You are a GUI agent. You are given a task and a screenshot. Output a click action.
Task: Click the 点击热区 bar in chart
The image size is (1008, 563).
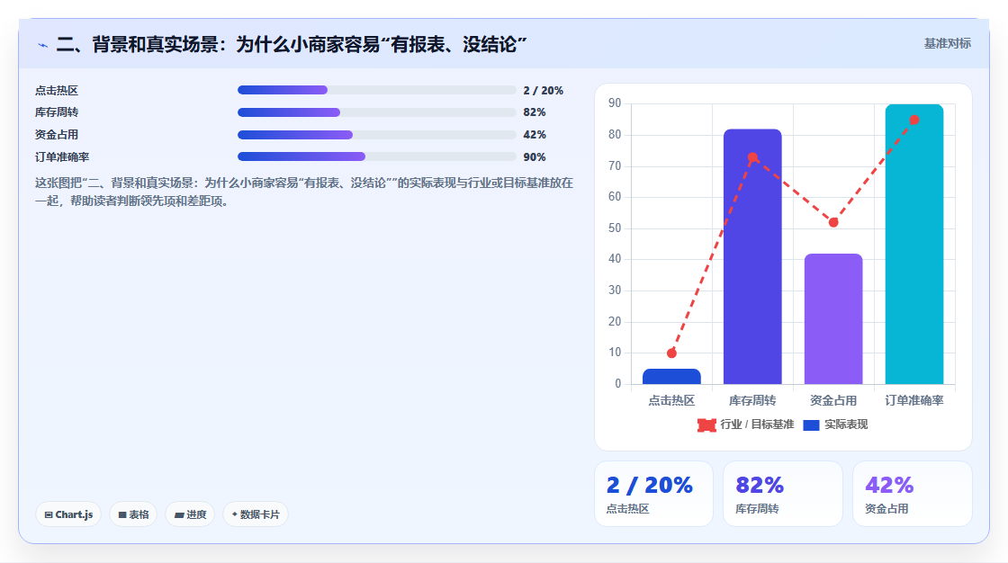[671, 377]
